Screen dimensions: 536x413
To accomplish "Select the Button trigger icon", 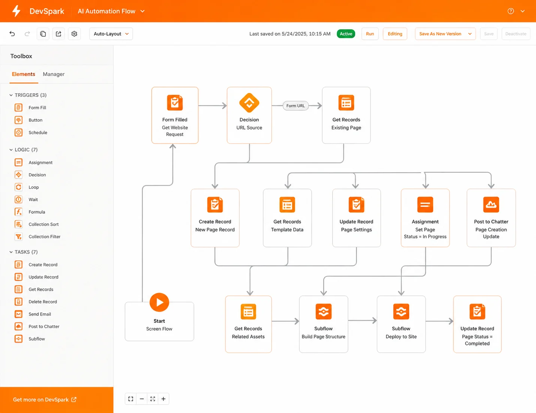I will click(x=18, y=120).
